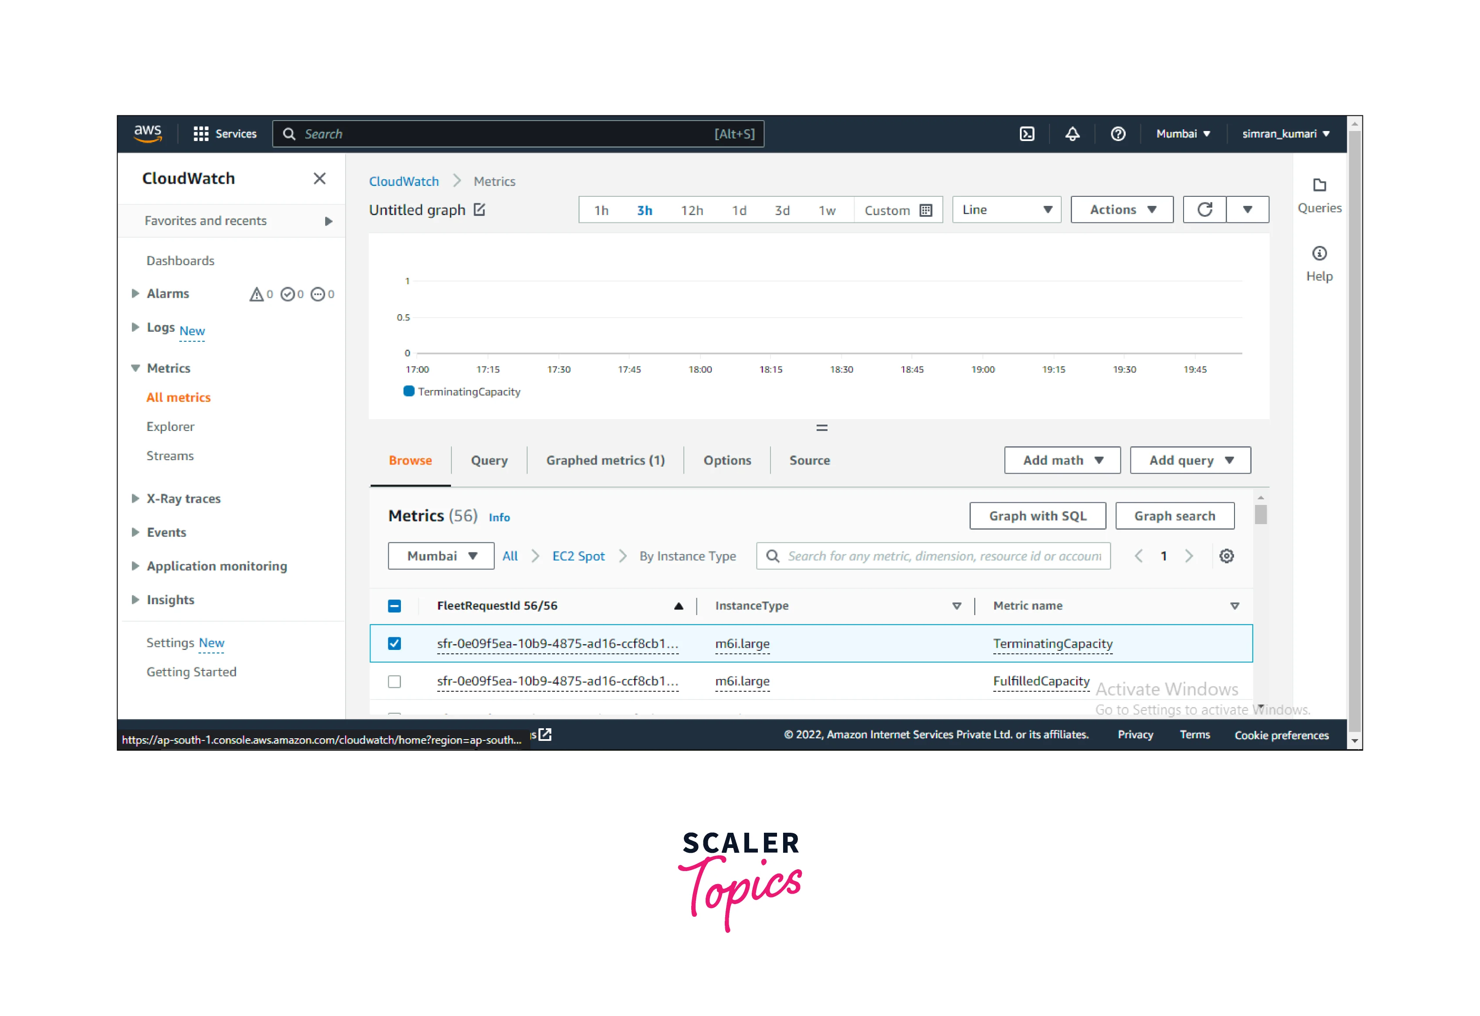Viewport: 1480px width, 1016px height.
Task: Open metrics table settings gear icon
Action: [1226, 556]
